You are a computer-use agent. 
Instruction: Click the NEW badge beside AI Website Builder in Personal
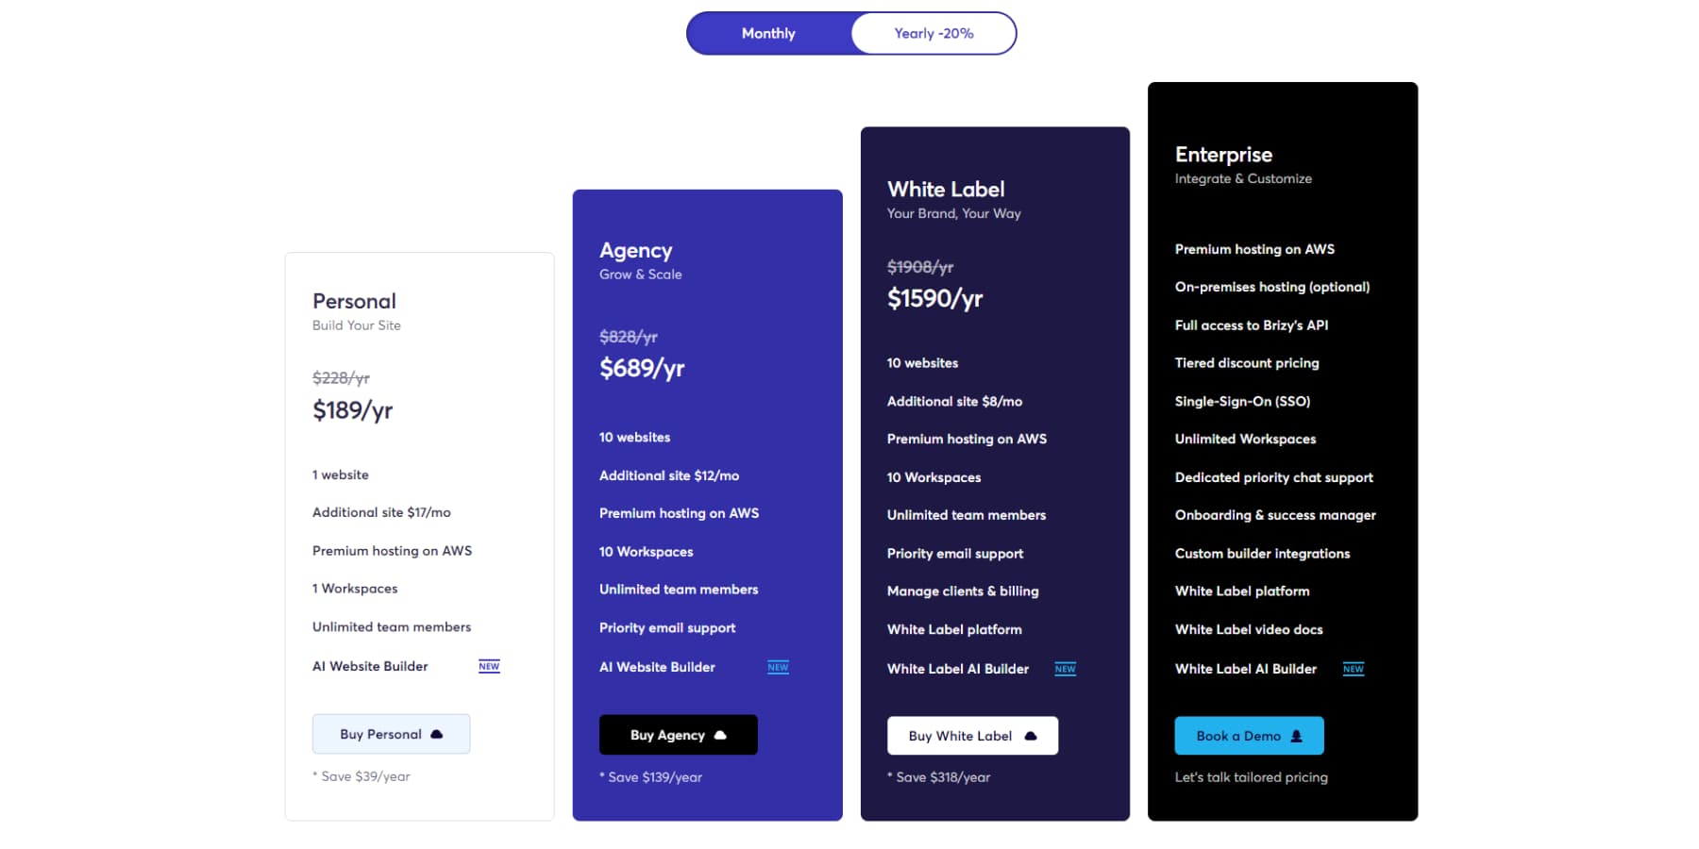pos(489,666)
